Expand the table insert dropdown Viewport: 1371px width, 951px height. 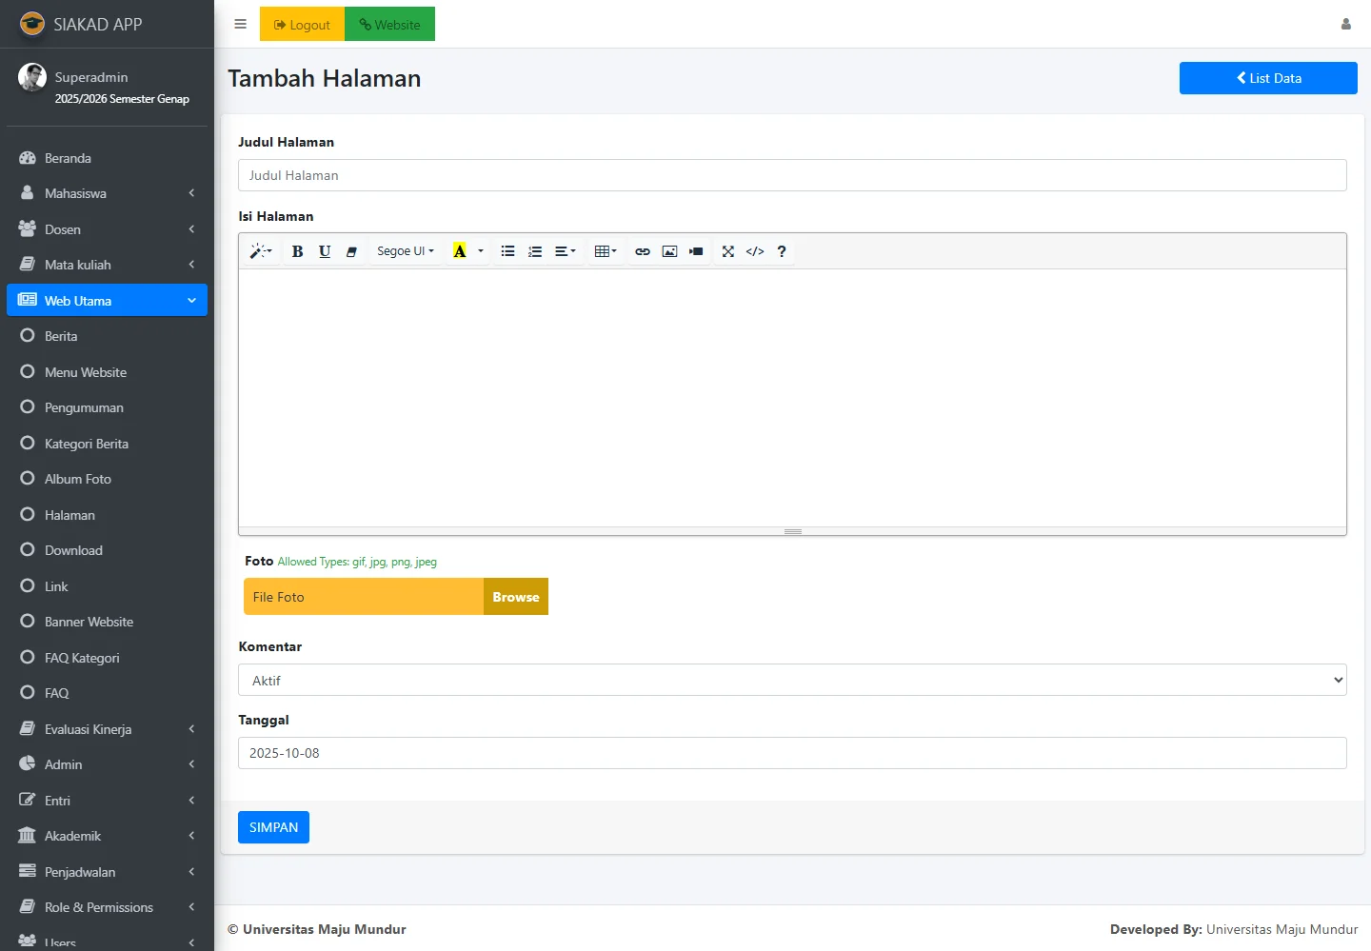(606, 251)
